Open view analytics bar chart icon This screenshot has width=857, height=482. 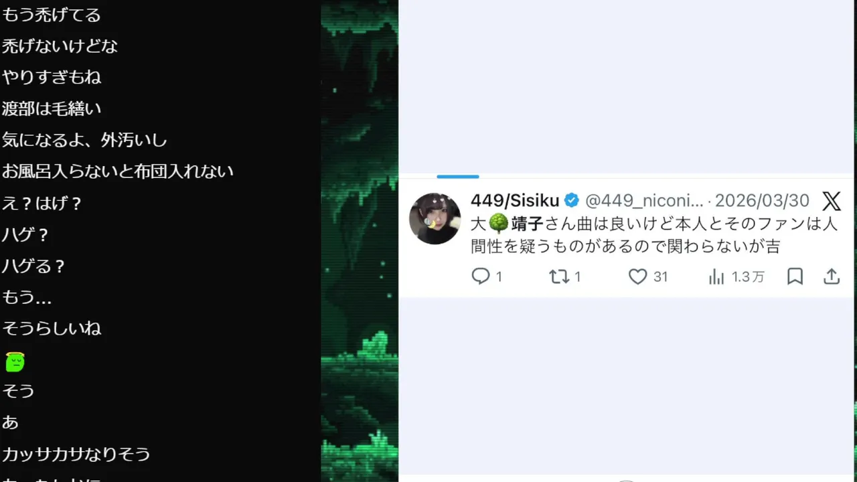[716, 276]
